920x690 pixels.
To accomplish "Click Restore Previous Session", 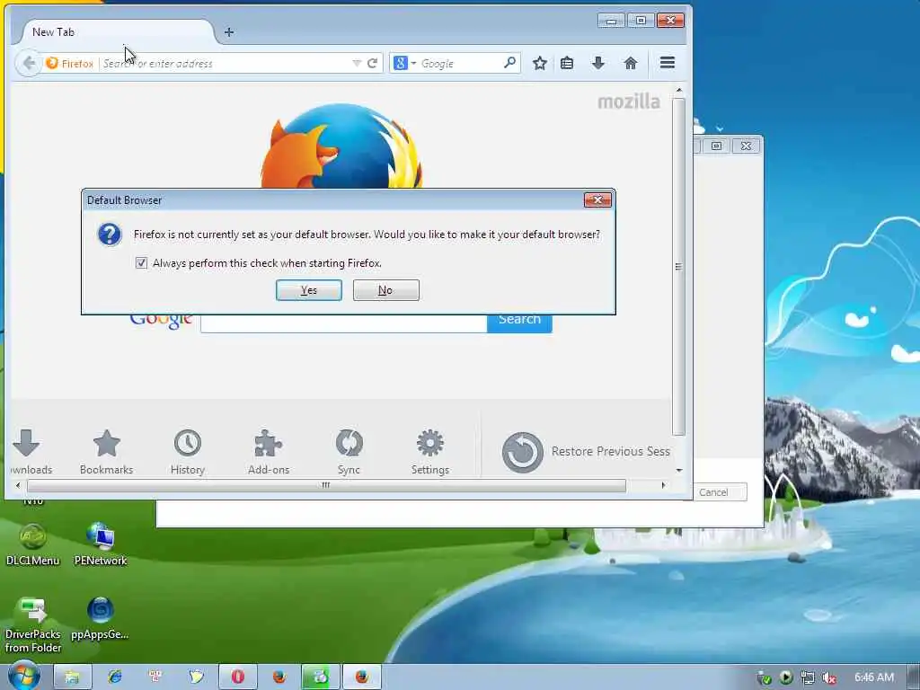I will (586, 452).
